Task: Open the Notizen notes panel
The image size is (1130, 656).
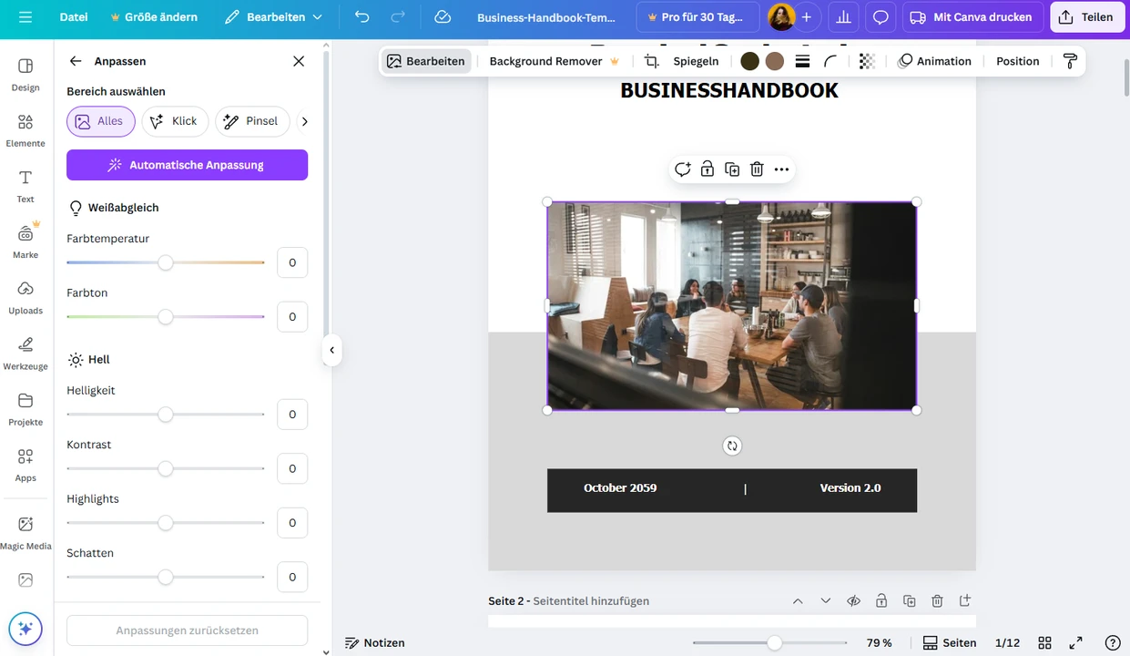Action: (x=374, y=642)
